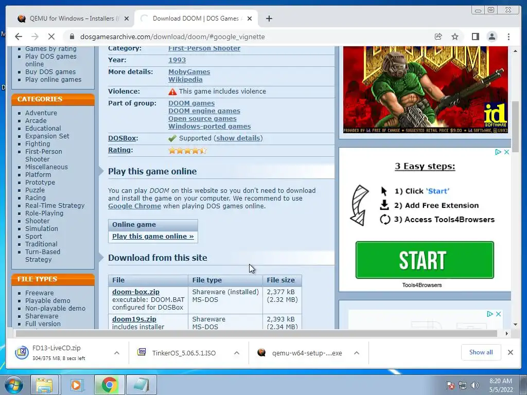Image resolution: width=527 pixels, height=395 pixels.
Task: Click the vertical scrollbar up arrow
Action: coord(515,51)
